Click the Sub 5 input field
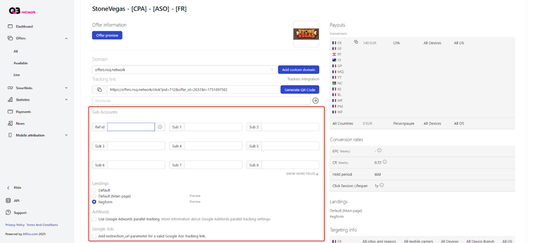This screenshot has height=243, width=533. [290, 146]
